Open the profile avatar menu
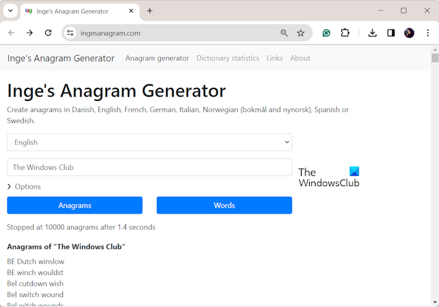The image size is (439, 307). coord(409,33)
